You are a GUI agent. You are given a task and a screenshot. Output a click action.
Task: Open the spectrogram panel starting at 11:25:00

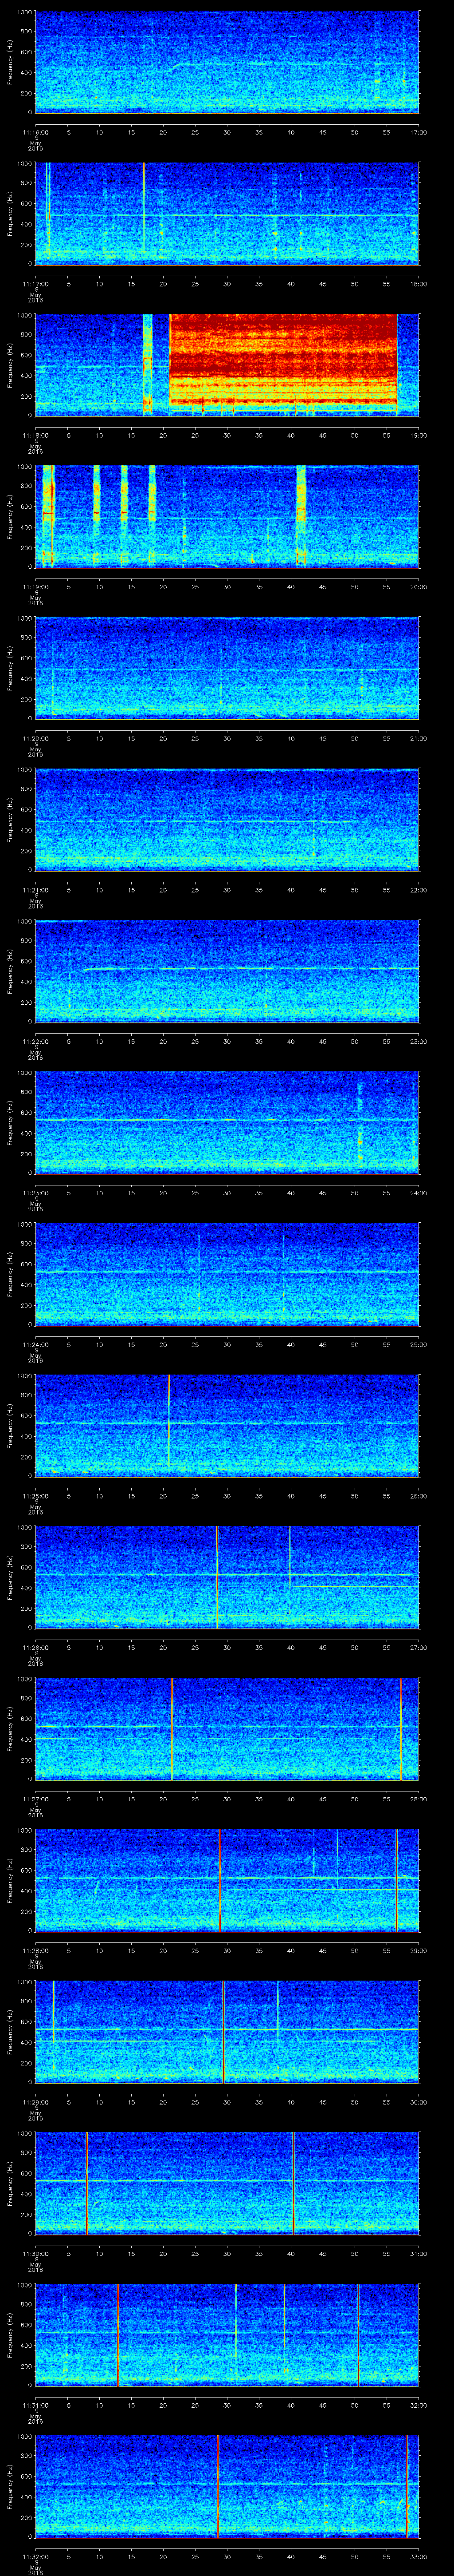point(227,1425)
